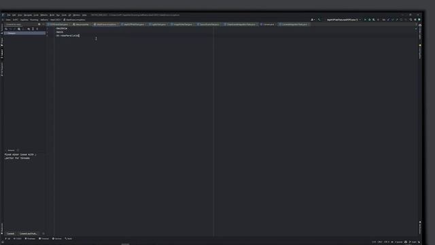Open the Tools menu
The image size is (435, 245).
point(64,15)
